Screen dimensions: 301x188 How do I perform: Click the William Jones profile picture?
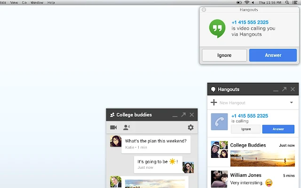220,179
